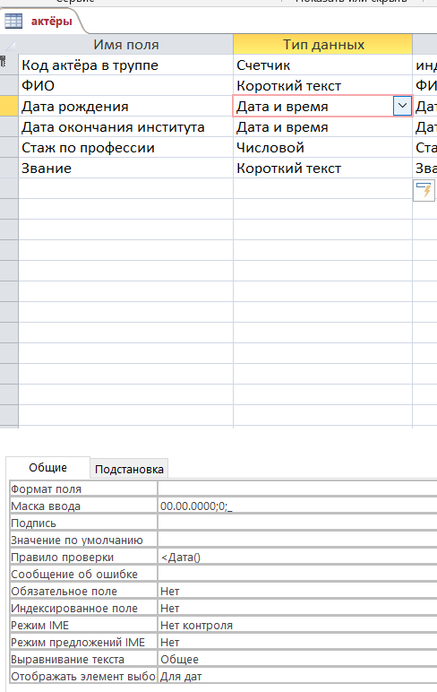Image resolution: width=437 pixels, height=692 pixels.
Task: Click data type of Дата окончания института
Action: 322,127
